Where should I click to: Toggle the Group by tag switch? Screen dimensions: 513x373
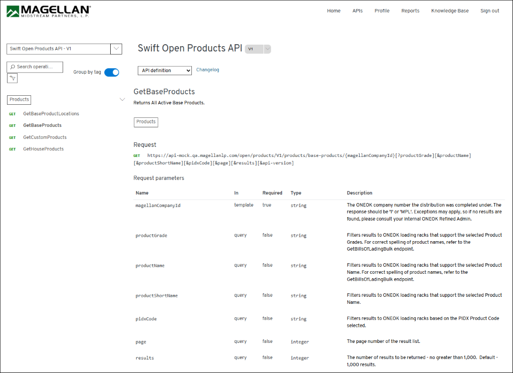coord(112,72)
